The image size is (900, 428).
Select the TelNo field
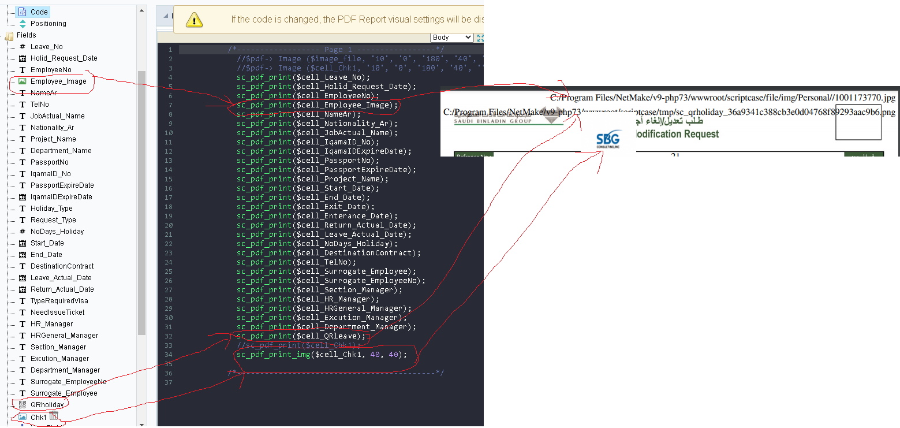[x=40, y=105]
